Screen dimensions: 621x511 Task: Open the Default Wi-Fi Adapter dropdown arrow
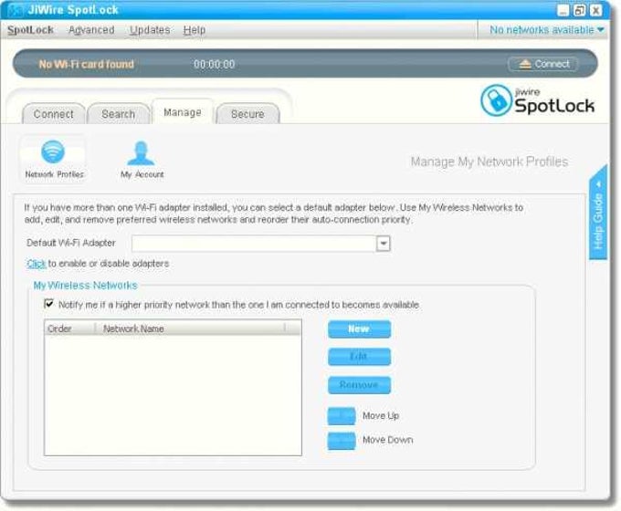point(383,244)
